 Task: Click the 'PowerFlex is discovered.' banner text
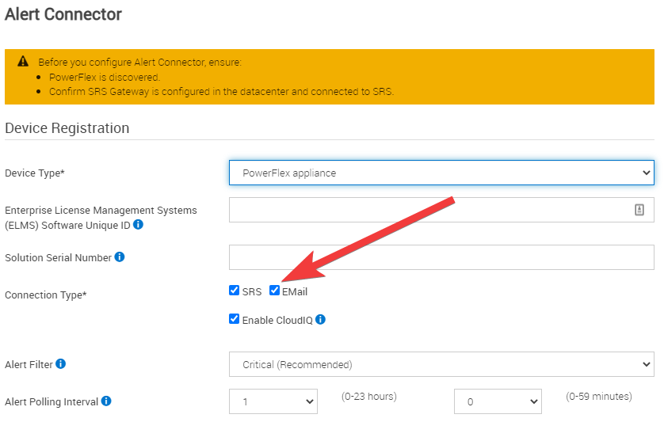(x=105, y=78)
